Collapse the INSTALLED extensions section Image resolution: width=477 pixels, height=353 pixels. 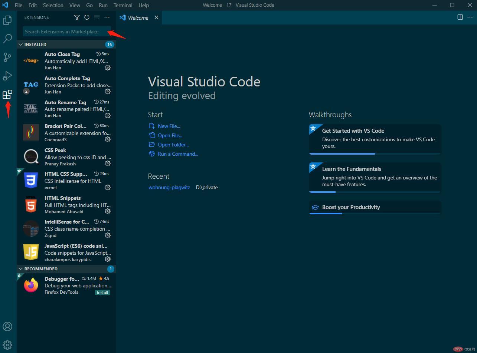pos(20,44)
